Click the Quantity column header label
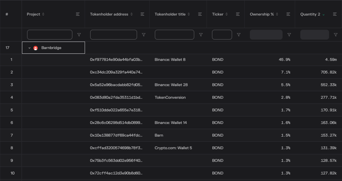342x181 pixels. tap(310, 14)
